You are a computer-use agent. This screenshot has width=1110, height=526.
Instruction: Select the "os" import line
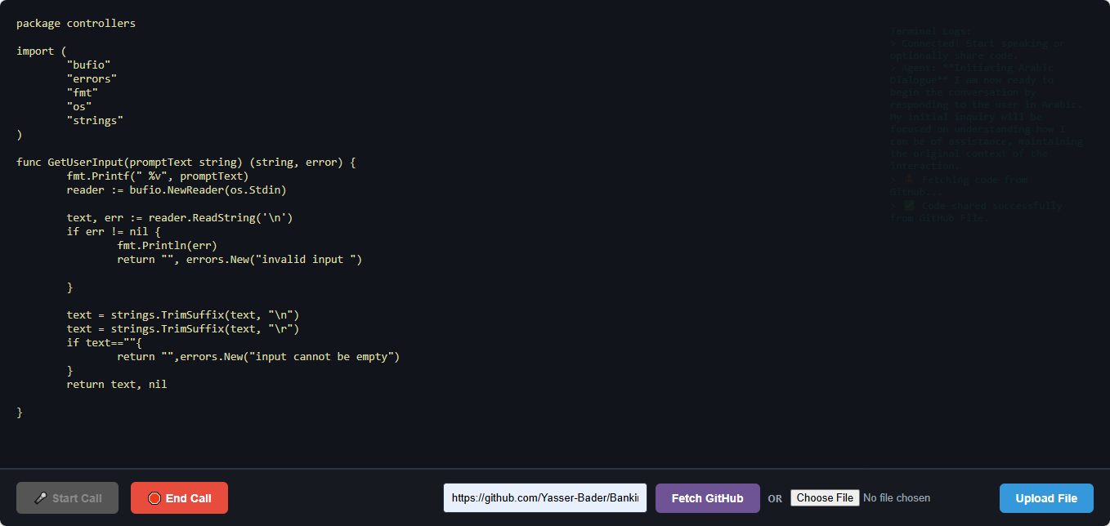click(79, 107)
